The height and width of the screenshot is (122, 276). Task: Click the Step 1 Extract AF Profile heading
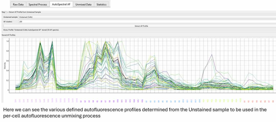click(21, 12)
